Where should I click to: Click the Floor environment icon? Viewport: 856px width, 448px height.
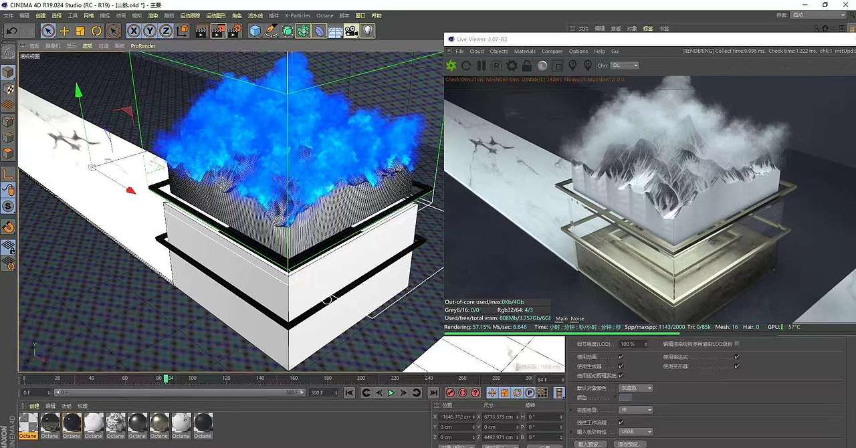click(x=336, y=31)
